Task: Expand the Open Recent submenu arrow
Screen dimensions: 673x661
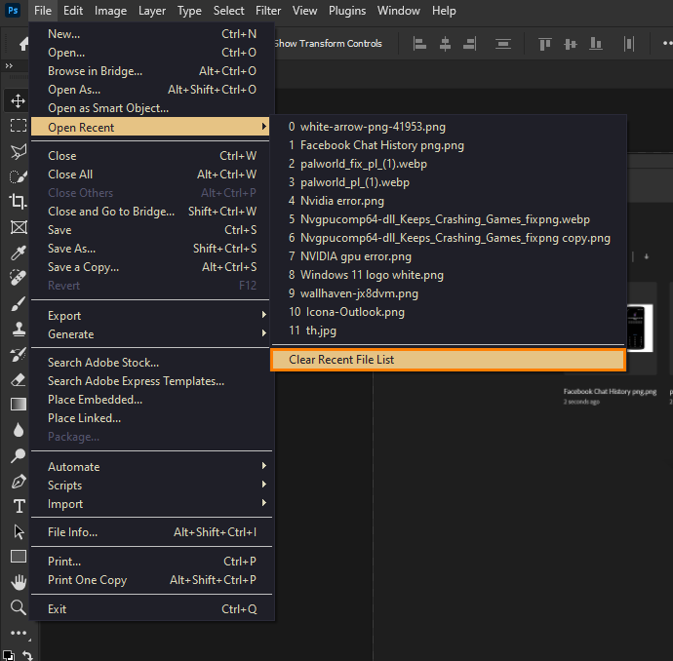Action: pos(264,127)
